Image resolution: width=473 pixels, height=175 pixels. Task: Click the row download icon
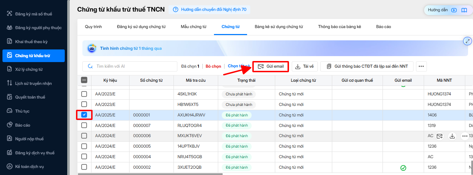click(452, 136)
